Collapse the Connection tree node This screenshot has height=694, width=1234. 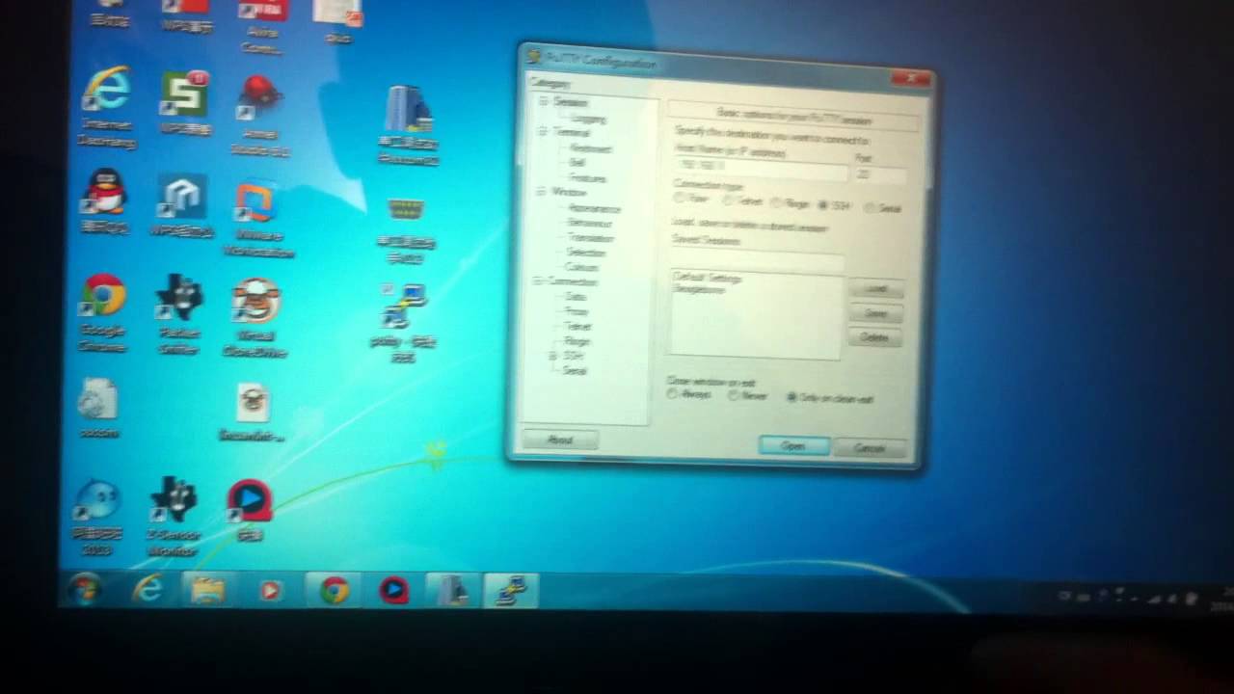(538, 281)
